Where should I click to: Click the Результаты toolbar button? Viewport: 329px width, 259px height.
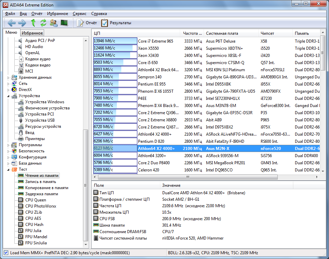pyautogui.click(x=116, y=23)
